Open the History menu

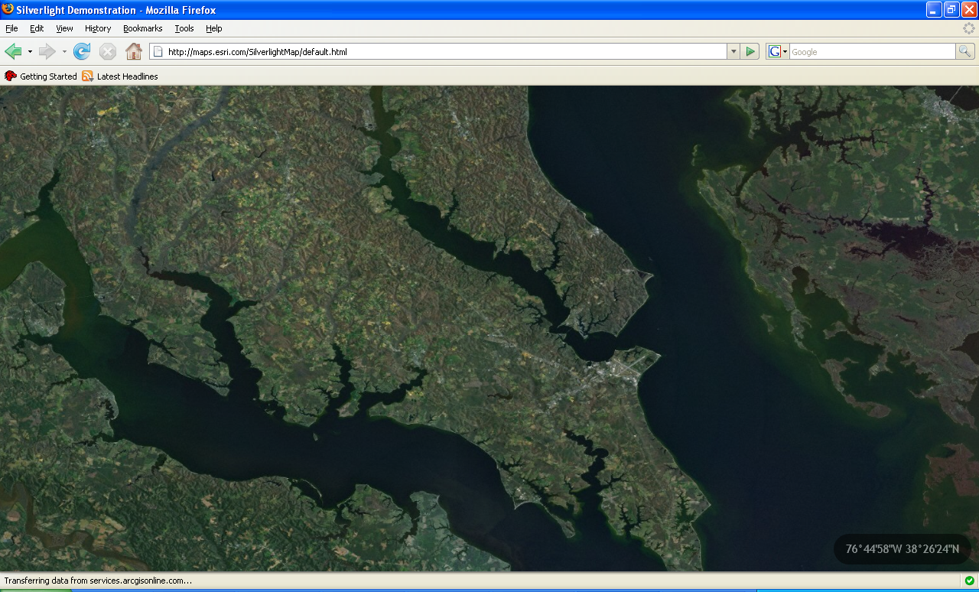(98, 28)
